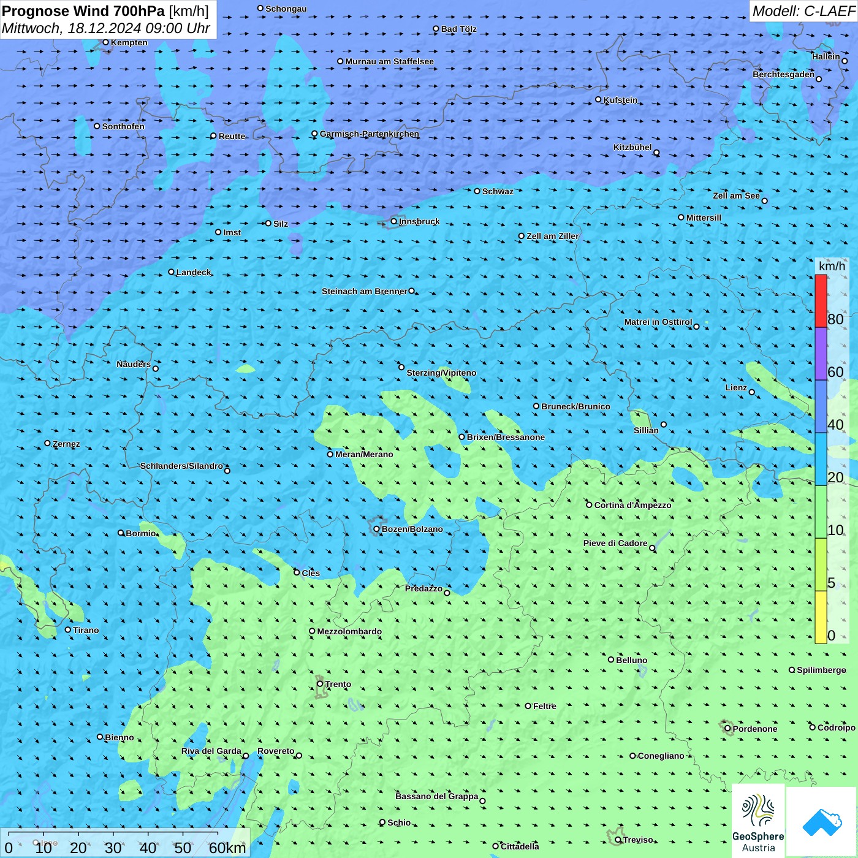
Task: Select the purple 60-80 km/h legend swatch
Action: point(821,354)
